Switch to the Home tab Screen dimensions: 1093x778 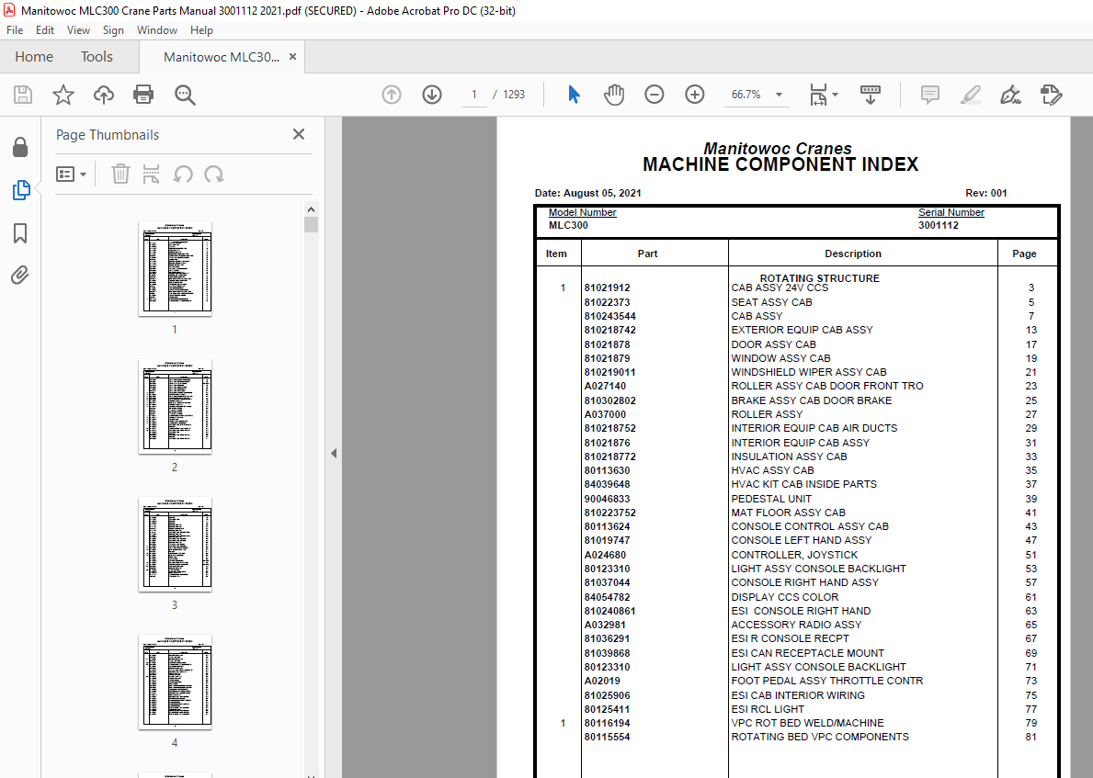[x=34, y=56]
